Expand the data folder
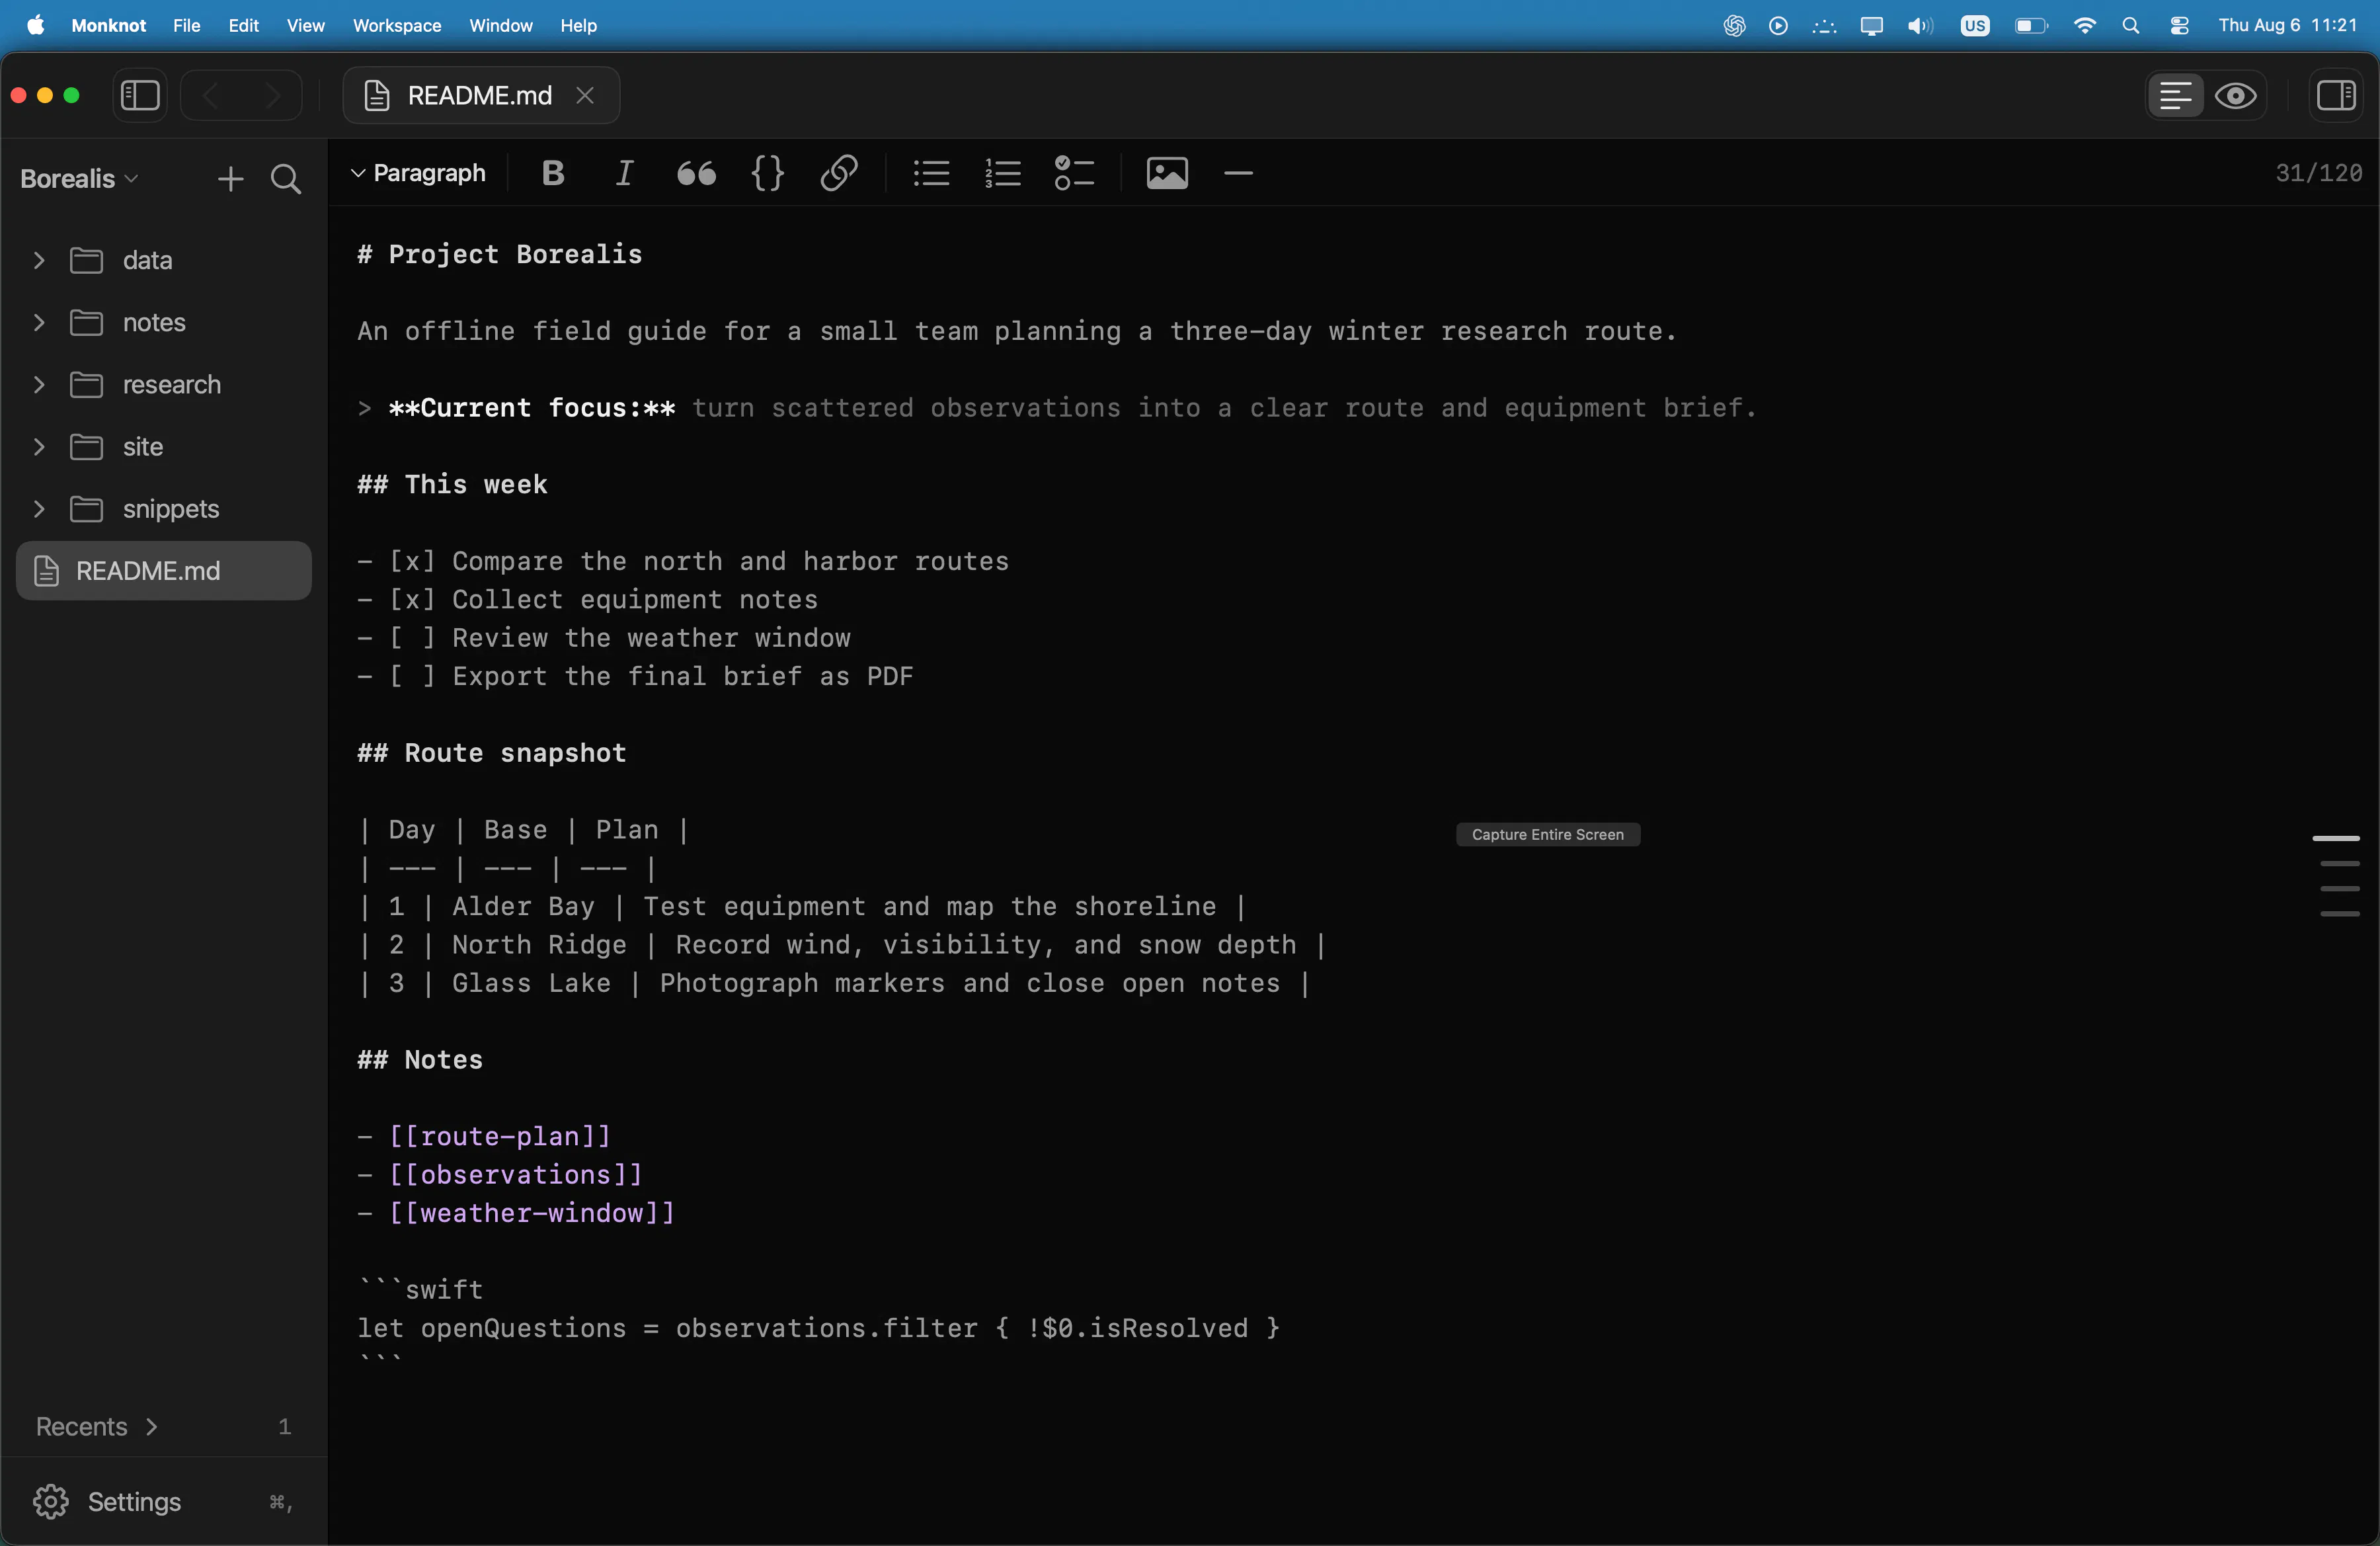Image resolution: width=2380 pixels, height=1546 pixels. click(39, 261)
